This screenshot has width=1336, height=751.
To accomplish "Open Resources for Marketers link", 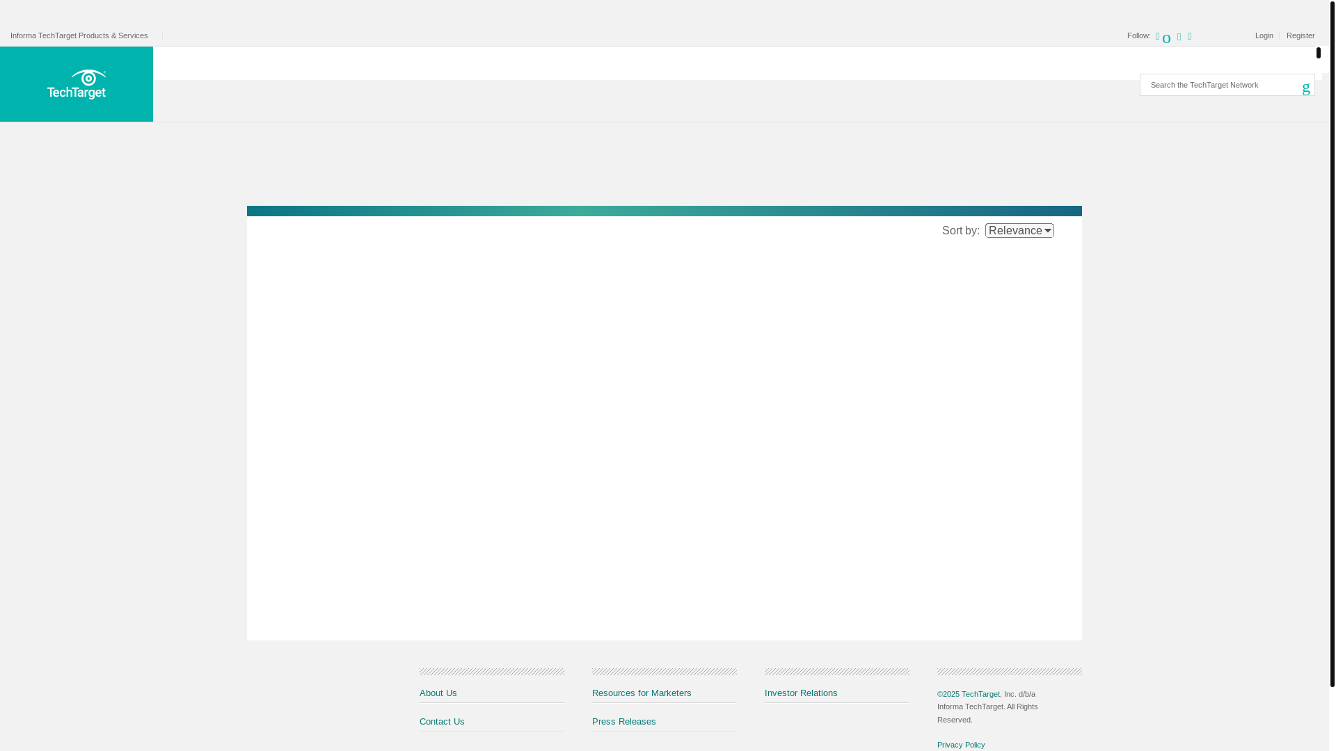I will pyautogui.click(x=642, y=693).
